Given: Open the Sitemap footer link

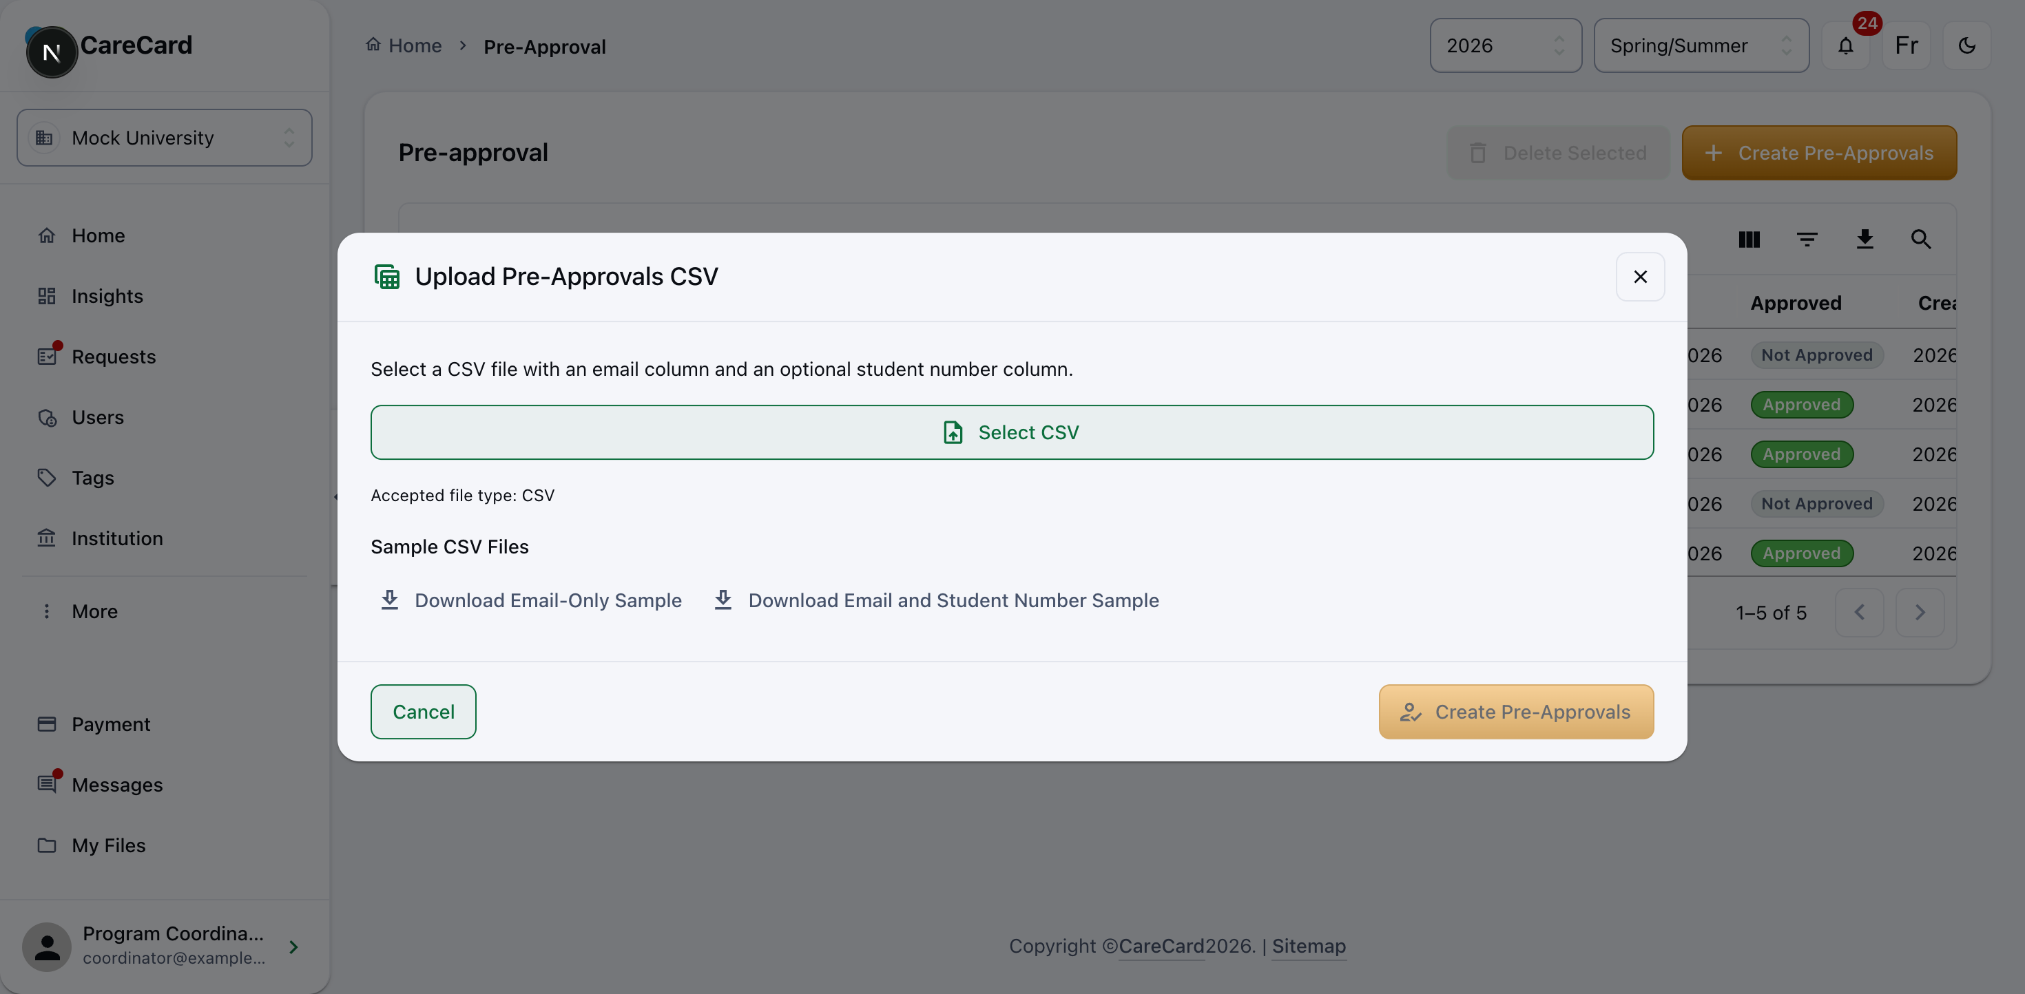Looking at the screenshot, I should (x=1309, y=946).
